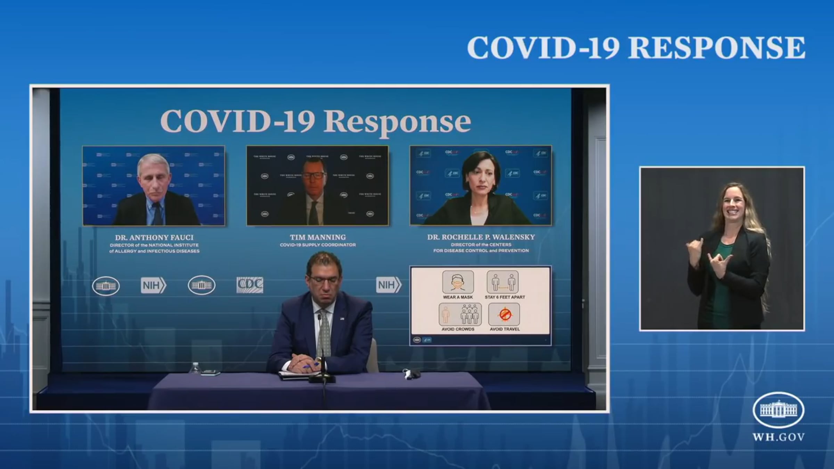This screenshot has width=834, height=469.
Task: Click the sign language interpreter video panel
Action: [x=722, y=248]
